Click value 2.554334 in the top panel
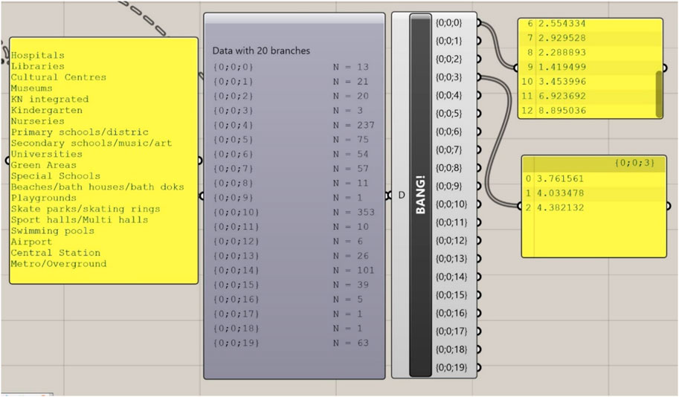Viewport: 679px width, 397px height. [x=561, y=23]
